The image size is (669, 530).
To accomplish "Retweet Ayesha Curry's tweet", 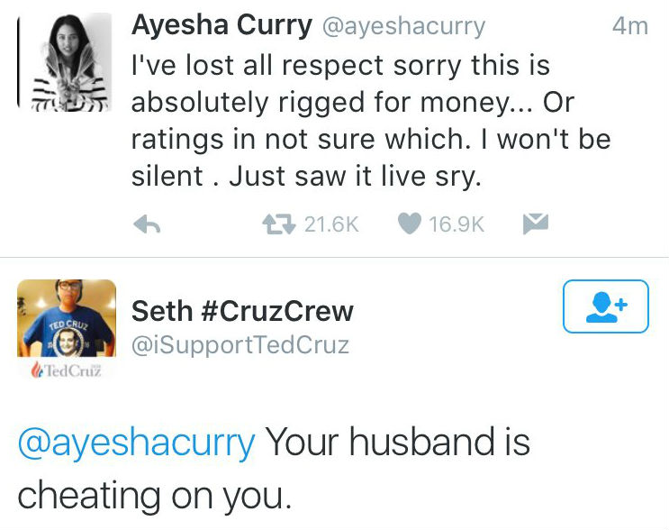I will pos(281,224).
